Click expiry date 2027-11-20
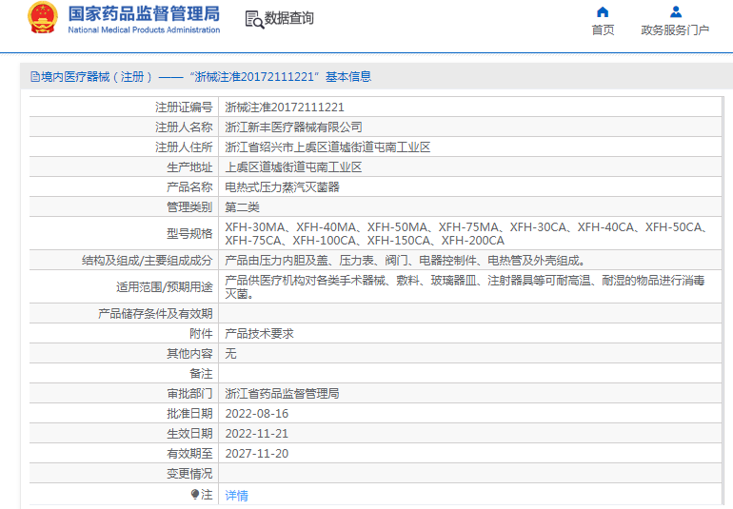 (x=257, y=454)
